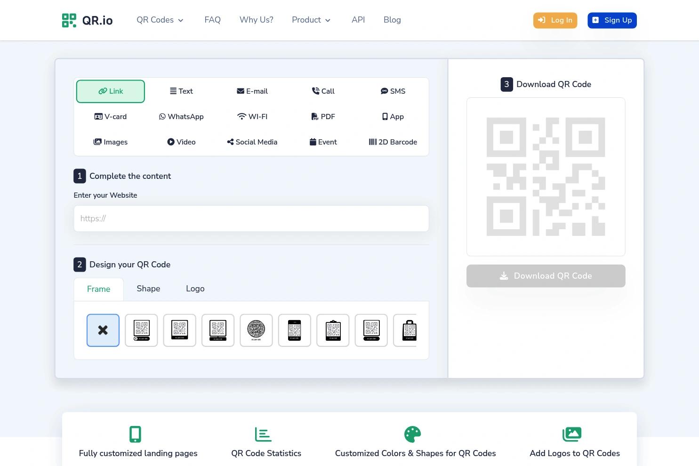The width and height of the screenshot is (699, 466).
Task: Go to Why Us? in navigation
Action: tap(256, 20)
